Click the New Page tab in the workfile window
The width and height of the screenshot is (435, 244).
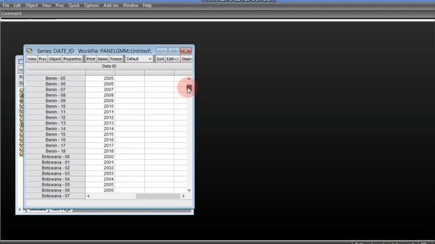click(61, 209)
